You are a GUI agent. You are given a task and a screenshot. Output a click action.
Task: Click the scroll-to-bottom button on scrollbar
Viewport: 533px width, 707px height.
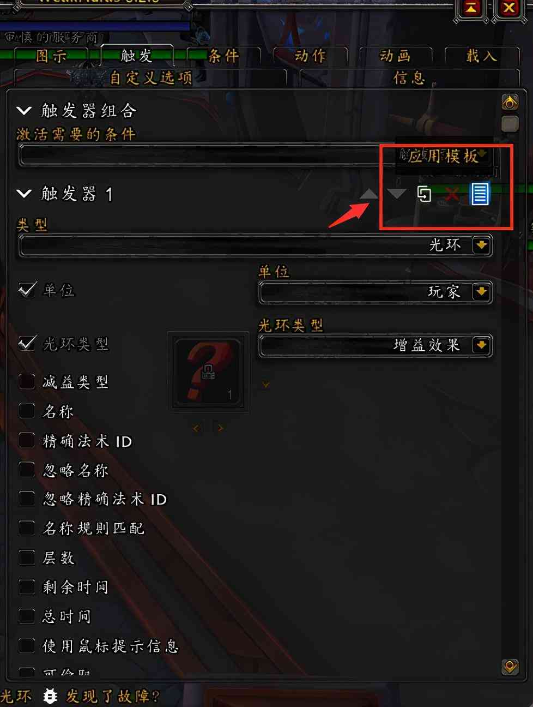(510, 667)
